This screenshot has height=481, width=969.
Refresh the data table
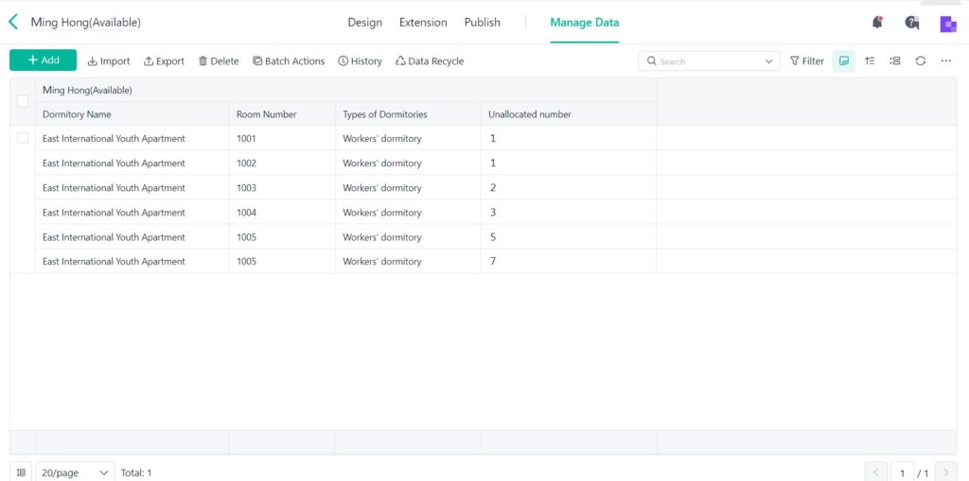coord(920,61)
